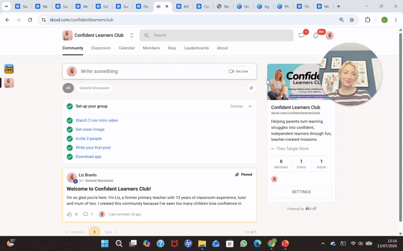Bookmark this page with the star

[352, 20]
